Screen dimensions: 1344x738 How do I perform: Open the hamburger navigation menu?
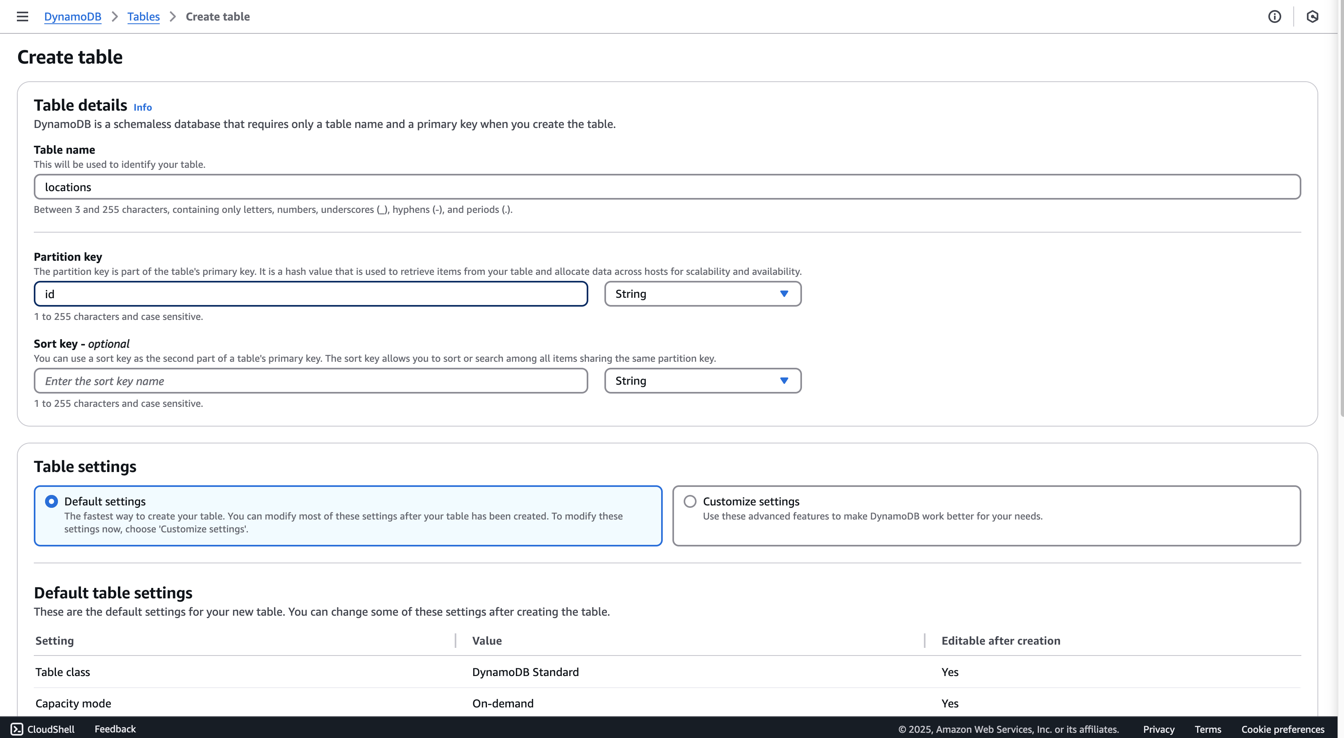23,17
